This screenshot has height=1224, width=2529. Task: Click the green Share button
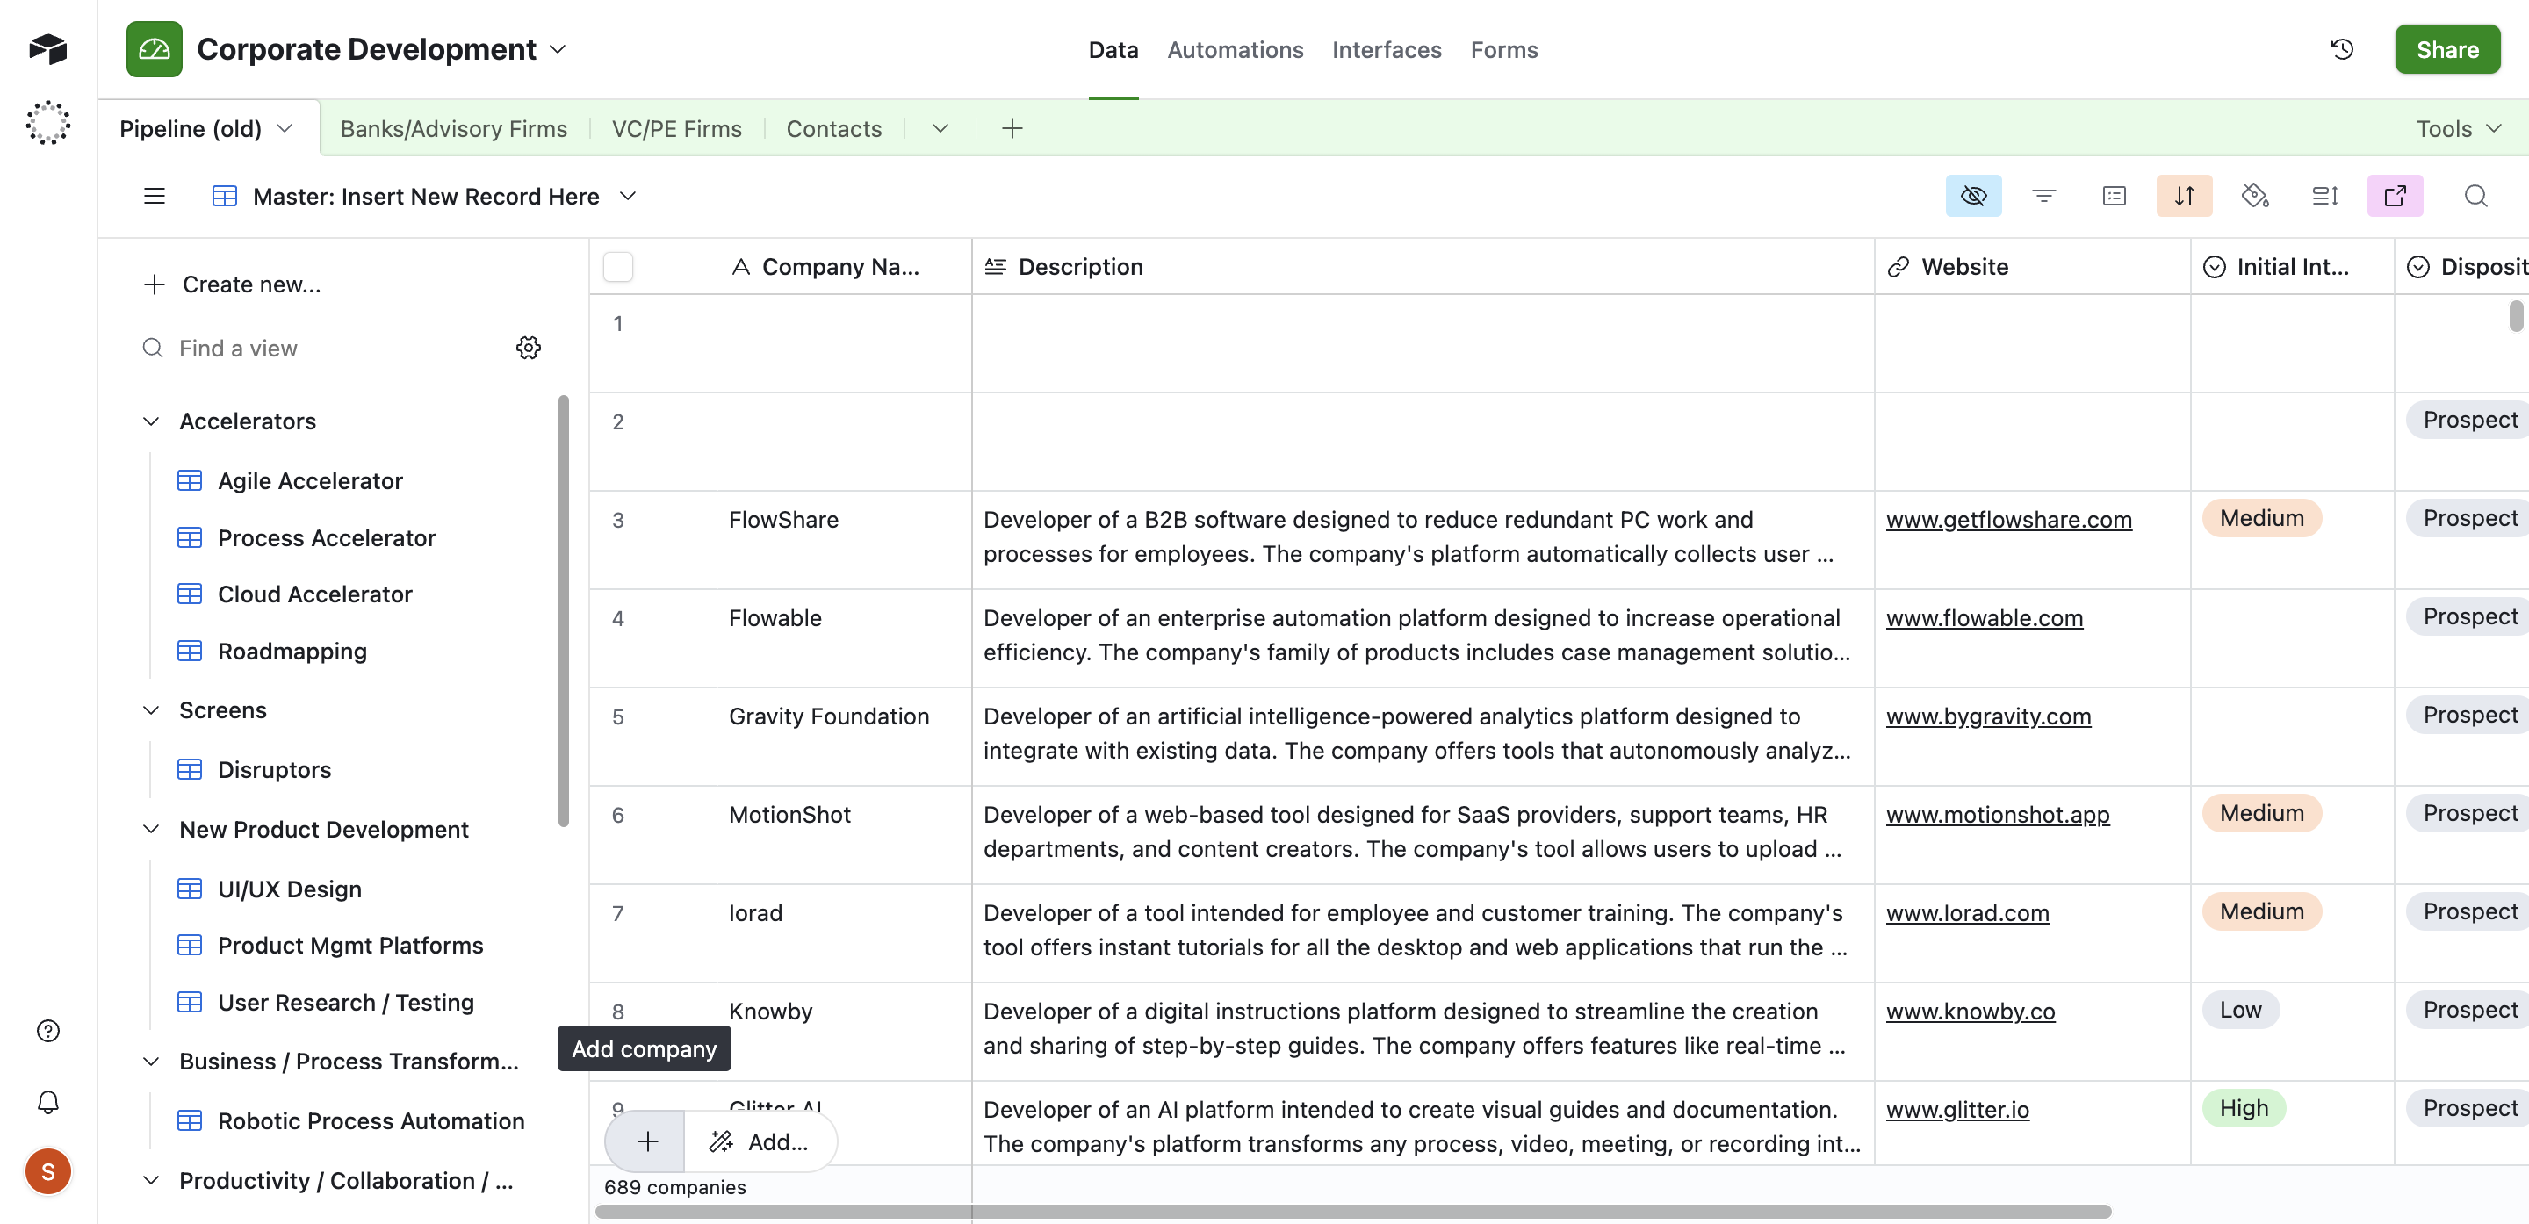pyautogui.click(x=2446, y=49)
